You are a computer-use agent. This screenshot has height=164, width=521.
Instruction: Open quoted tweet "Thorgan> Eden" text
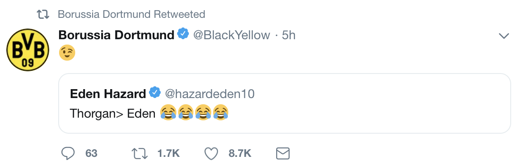[113, 113]
